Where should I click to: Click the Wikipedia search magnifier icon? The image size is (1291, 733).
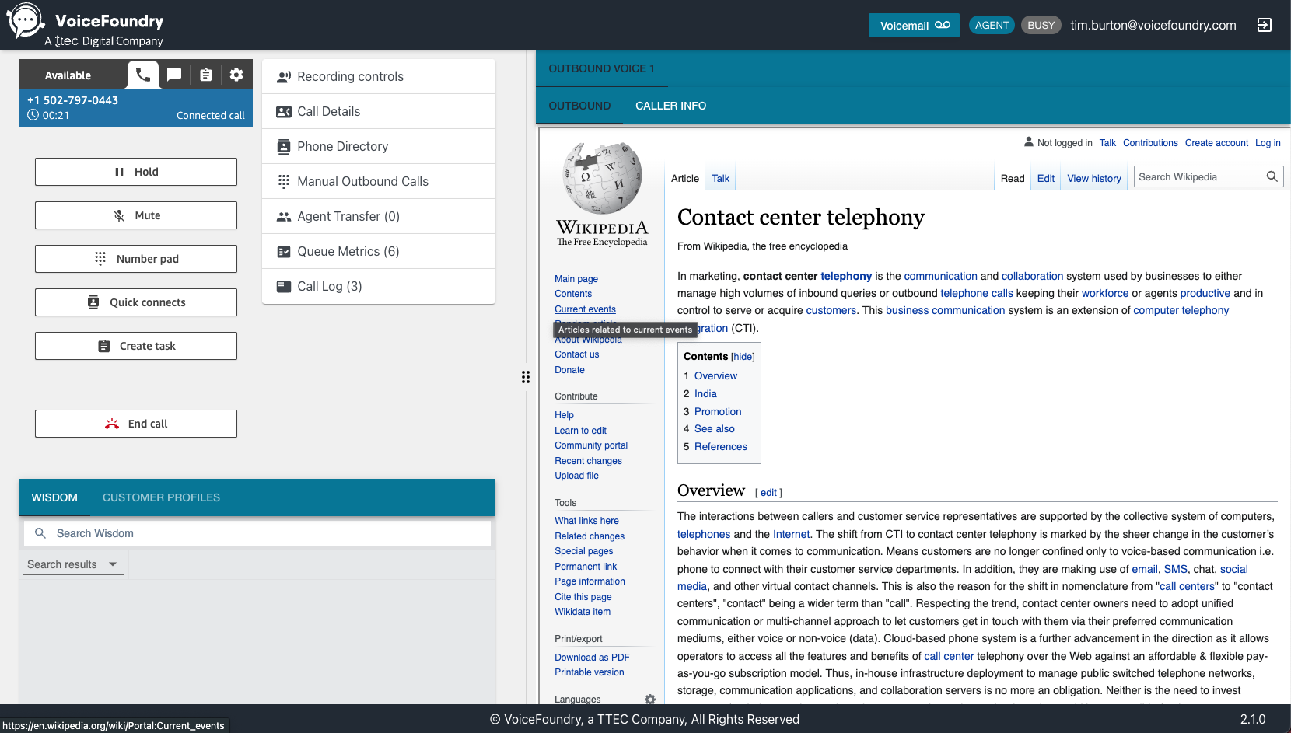click(1272, 176)
